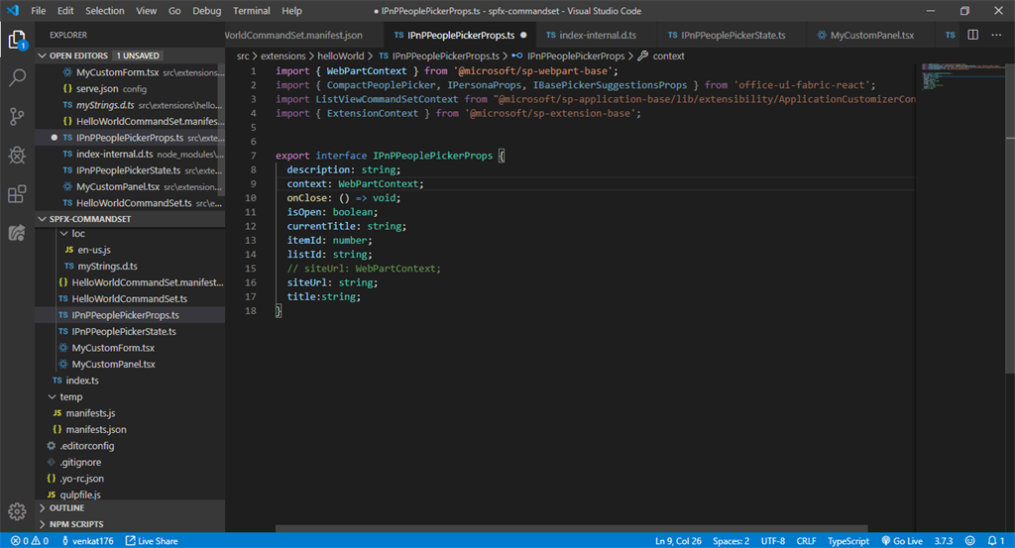Open the Extensions view icon

coord(18,193)
